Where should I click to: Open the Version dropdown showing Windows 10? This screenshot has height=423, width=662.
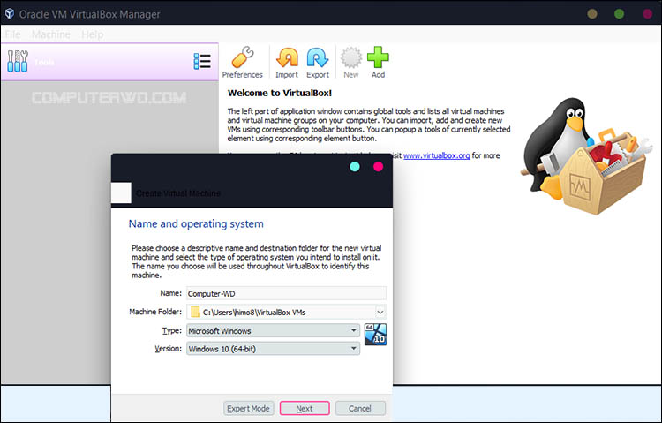273,349
